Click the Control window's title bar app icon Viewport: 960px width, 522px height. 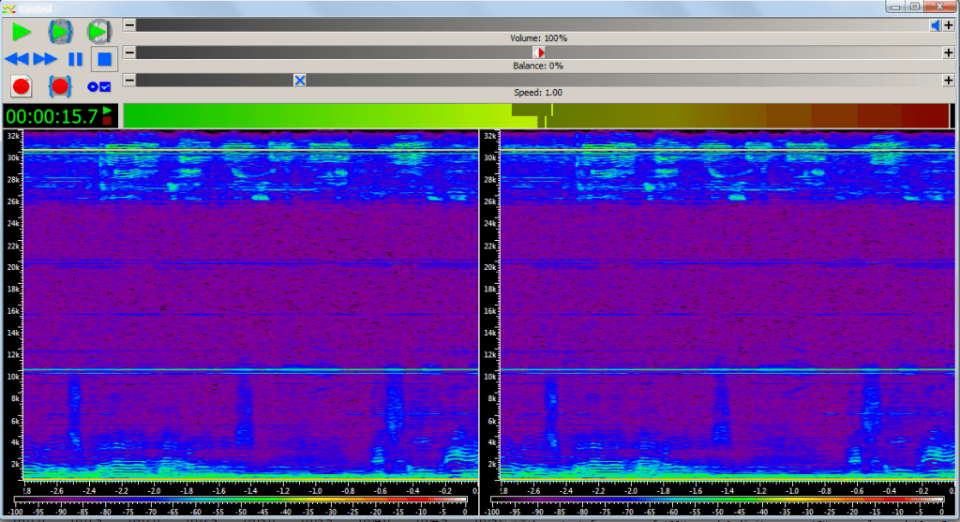pyautogui.click(x=8, y=8)
